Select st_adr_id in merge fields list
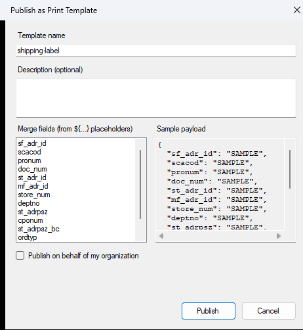 [32, 177]
